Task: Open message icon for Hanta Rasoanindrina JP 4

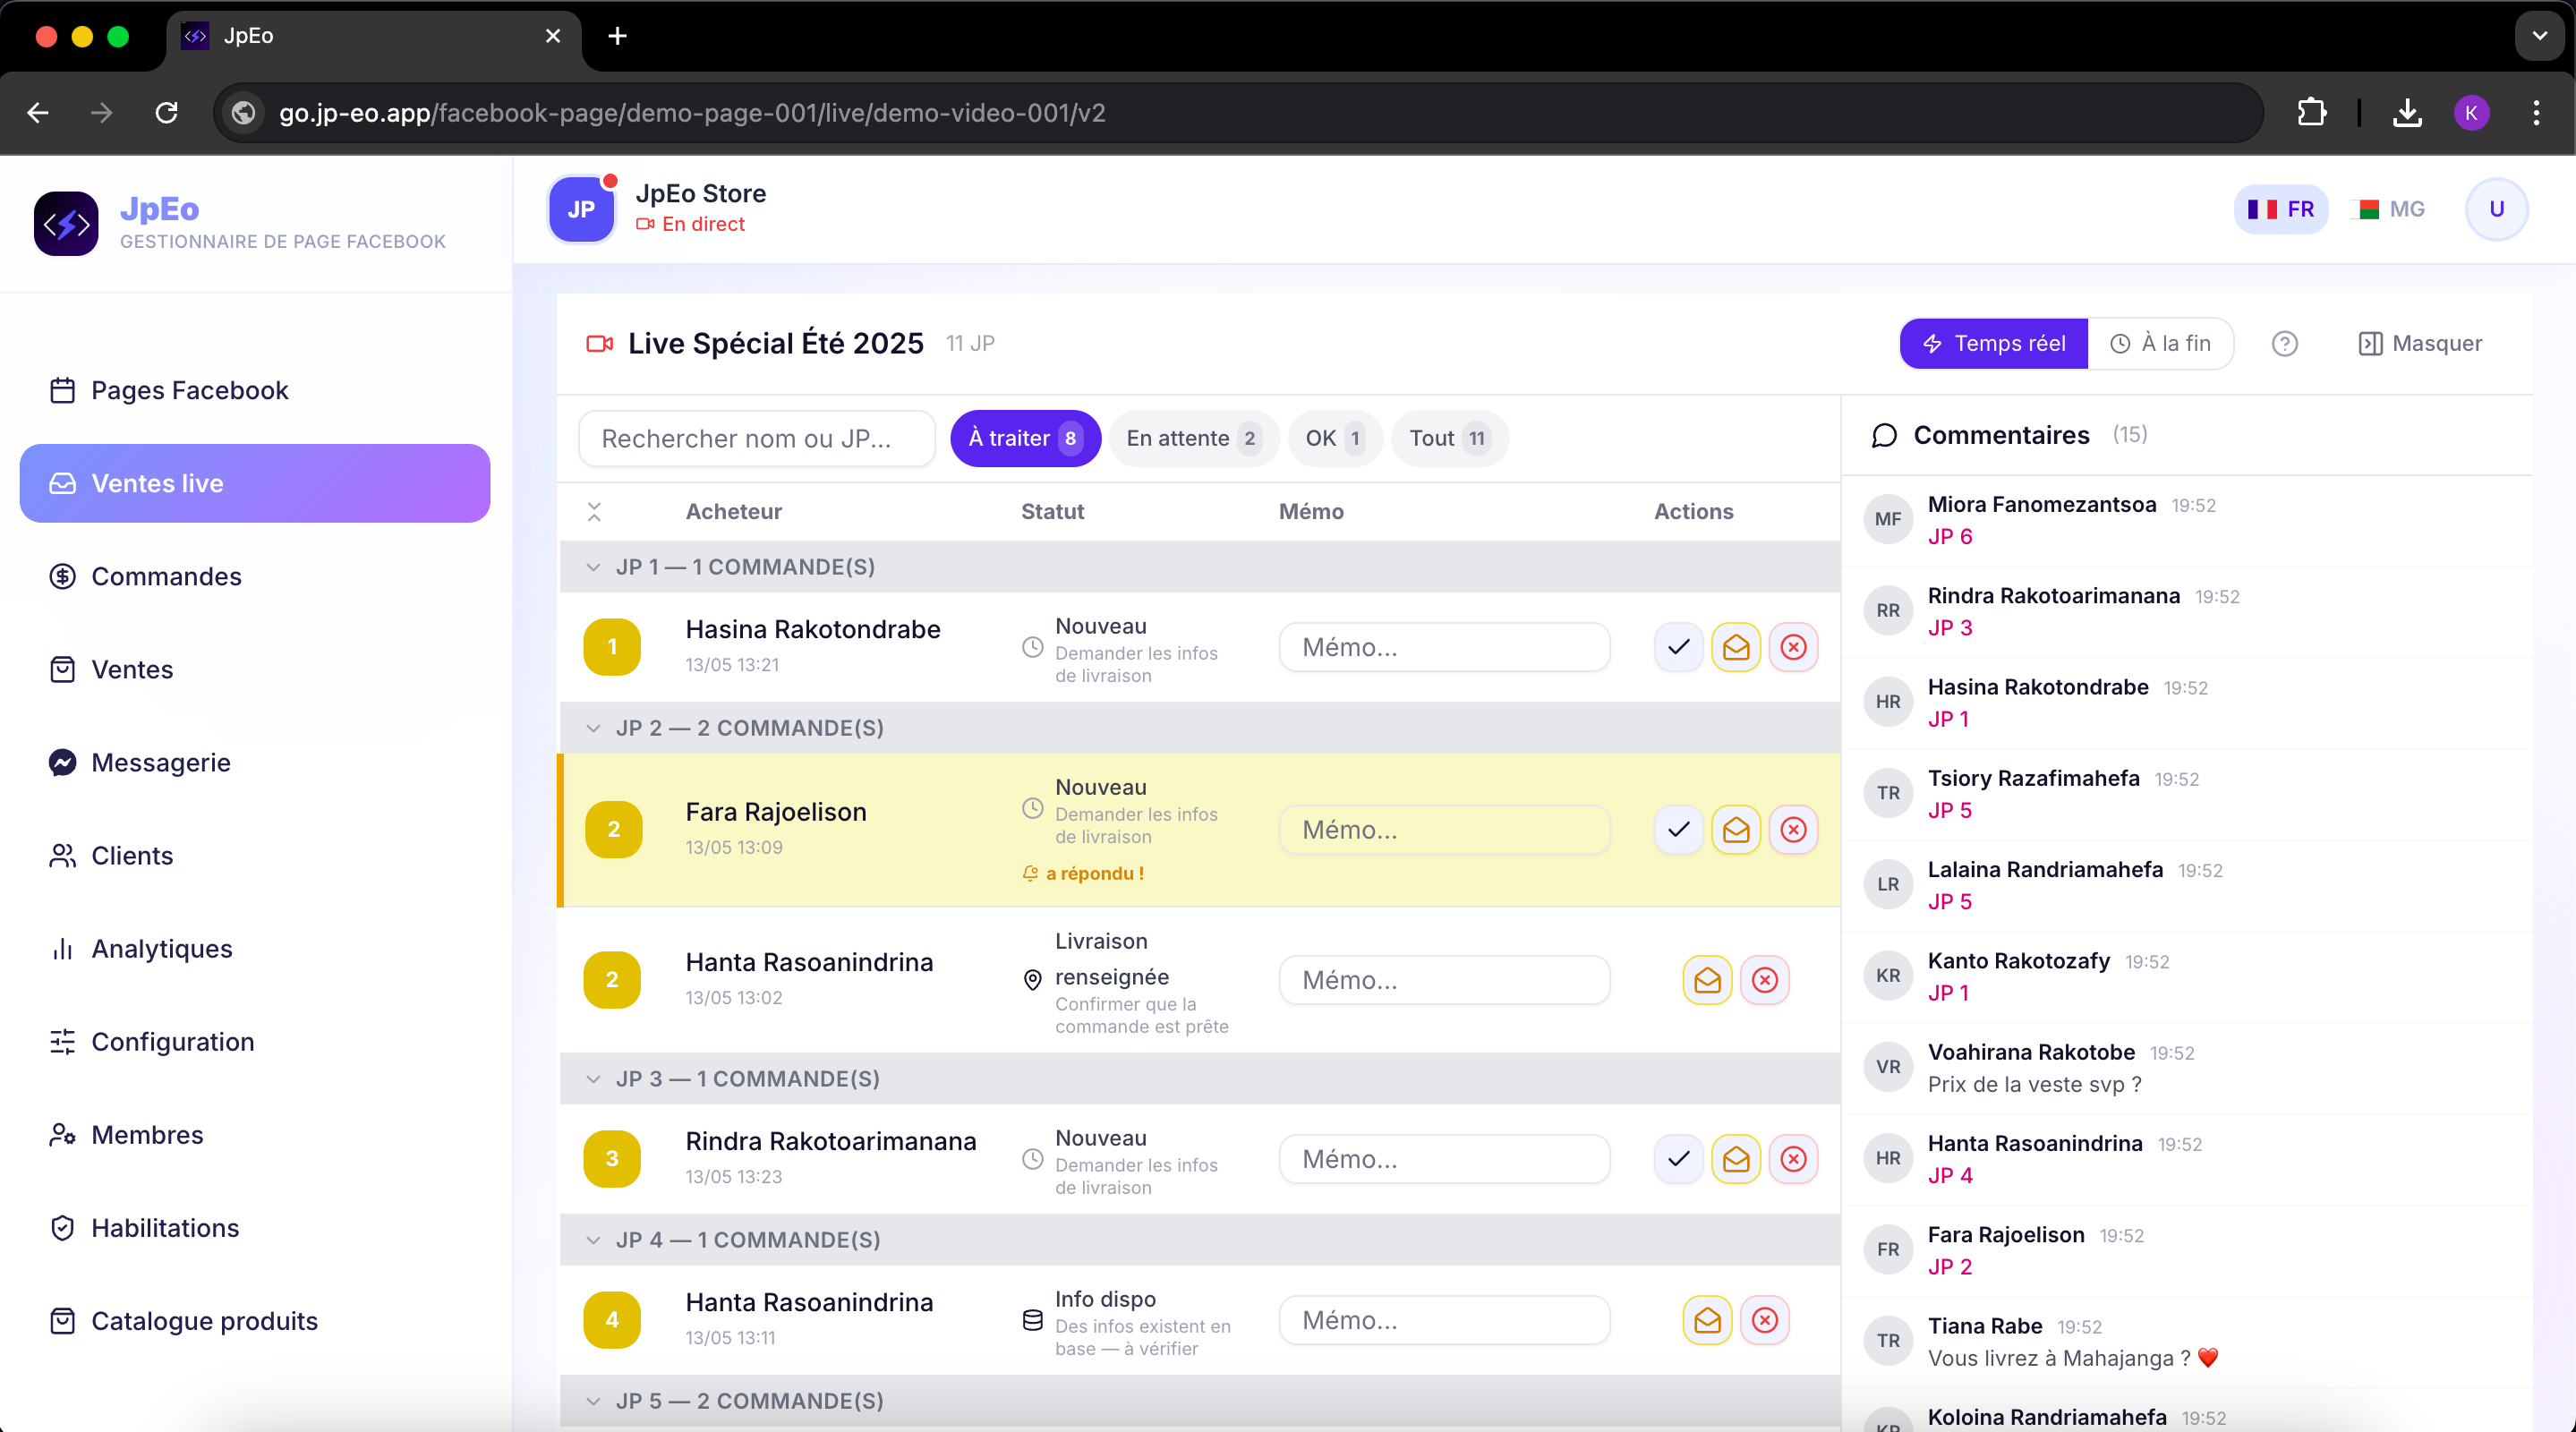Action: (x=1707, y=1320)
